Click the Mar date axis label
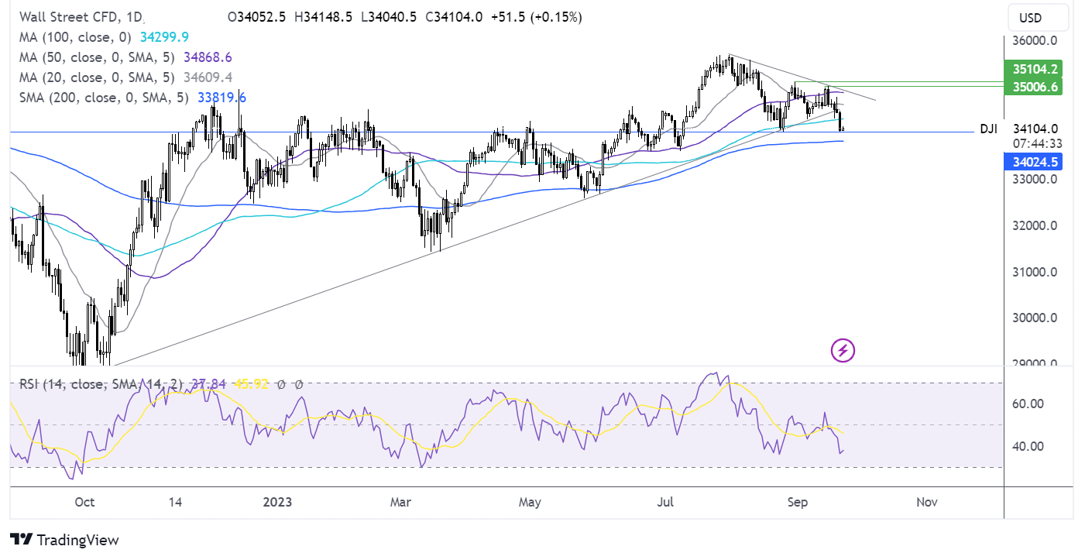Viewport: 1085px width, 560px height. pyautogui.click(x=400, y=502)
